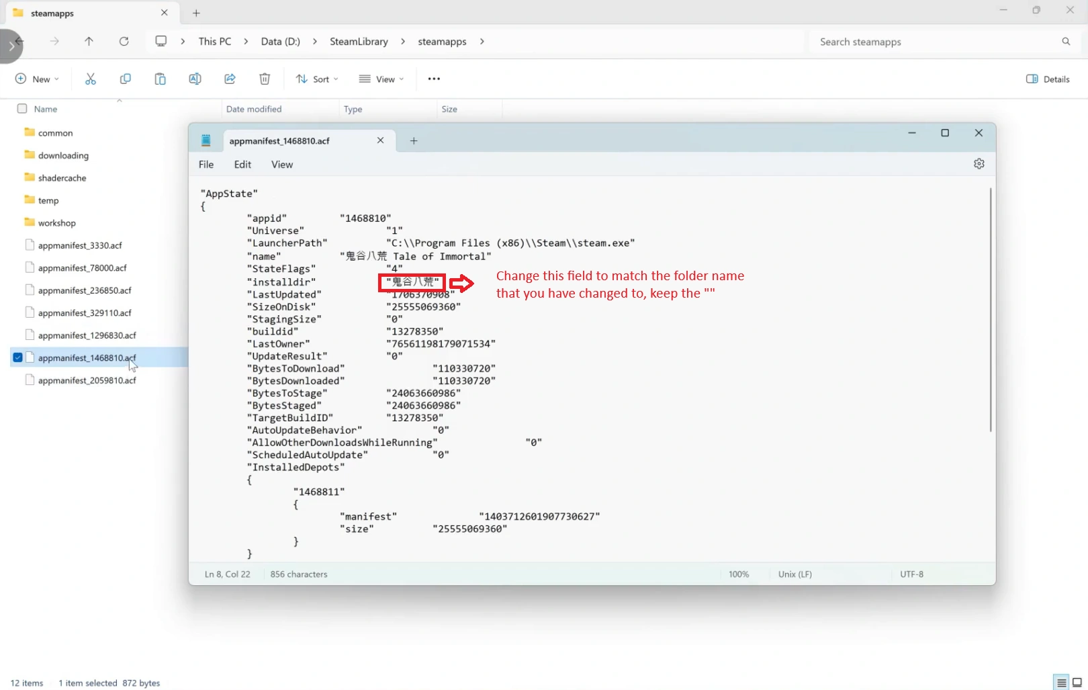Click the Share icon in Explorer toolbar
This screenshot has height=690, width=1088.
click(230, 79)
